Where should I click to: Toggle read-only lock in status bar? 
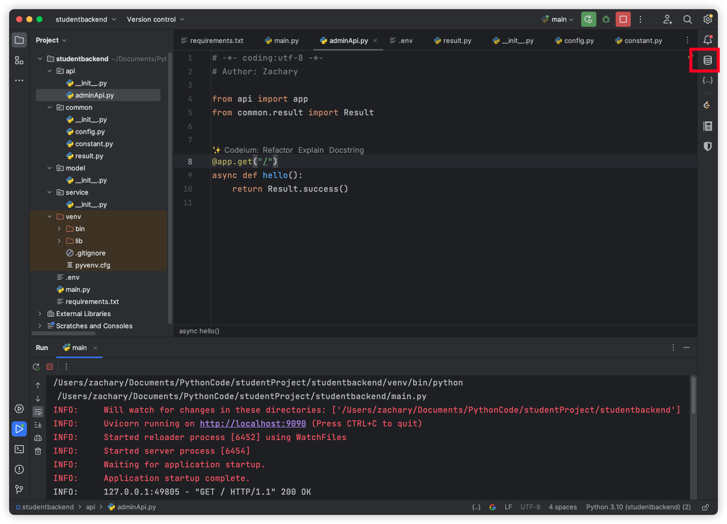pos(705,507)
